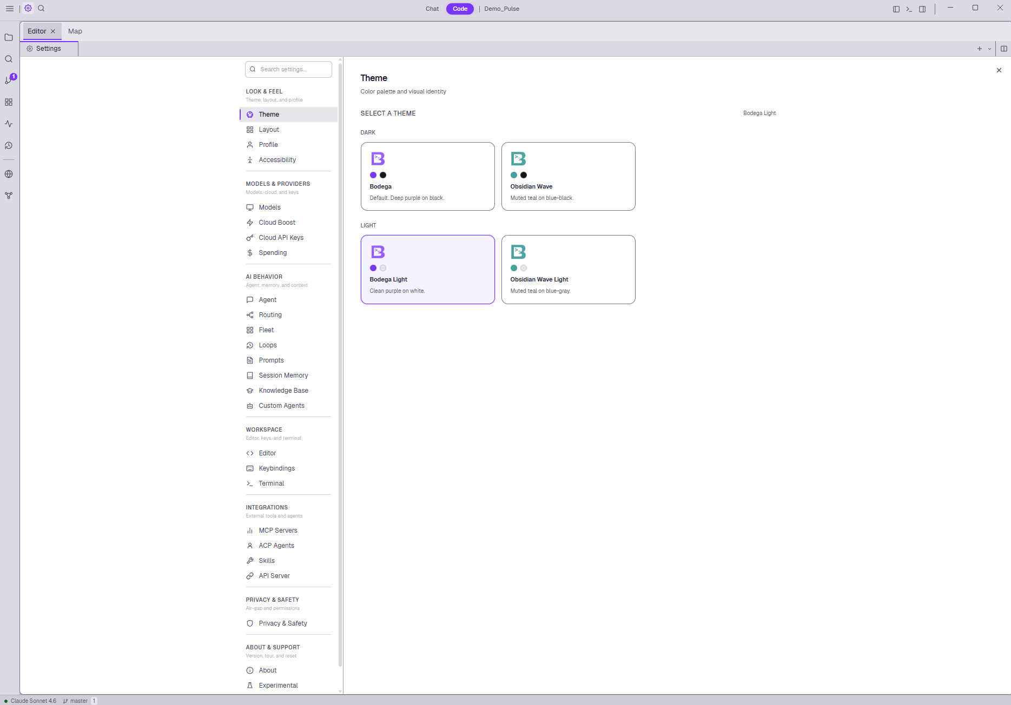Click the Search settings input field
1011x705 pixels.
click(x=288, y=69)
